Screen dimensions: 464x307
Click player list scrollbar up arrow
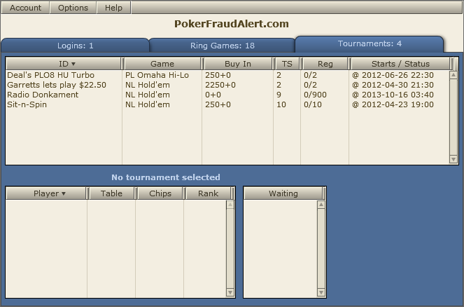tap(230, 205)
